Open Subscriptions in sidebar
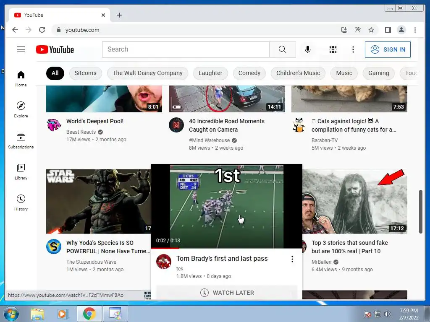Viewport: 430px width, 322px height. [x=21, y=141]
